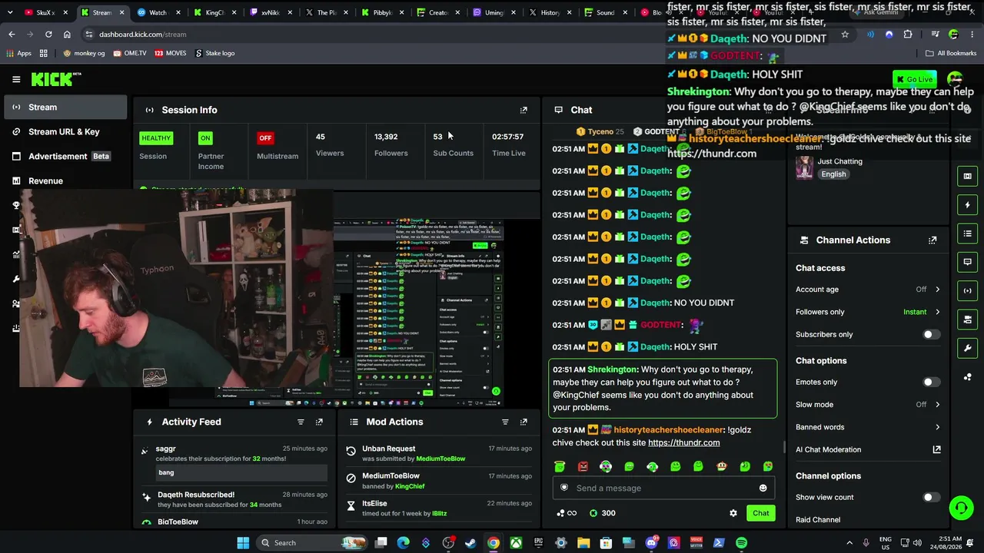Pop out the Activity Feed panel
Screen dimensions: 984x553
coord(319,422)
